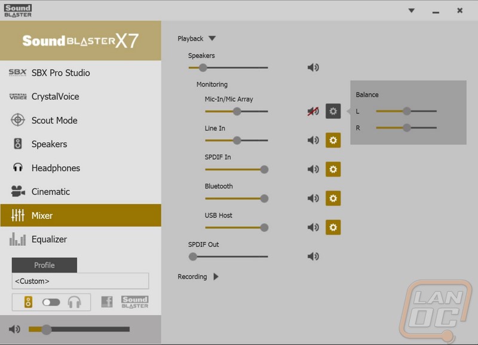Click the Sound Blaster title bar logo

pyautogui.click(x=18, y=11)
